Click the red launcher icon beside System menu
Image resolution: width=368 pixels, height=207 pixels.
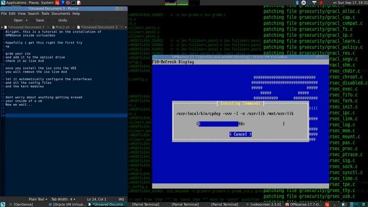(x=57, y=3)
